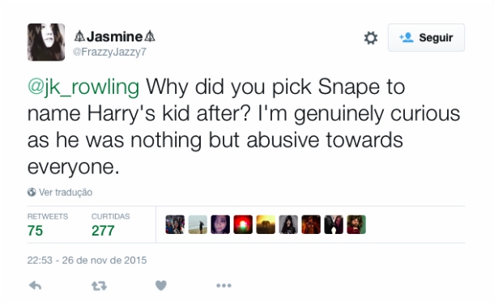Click the reply arrow icon

point(36,285)
